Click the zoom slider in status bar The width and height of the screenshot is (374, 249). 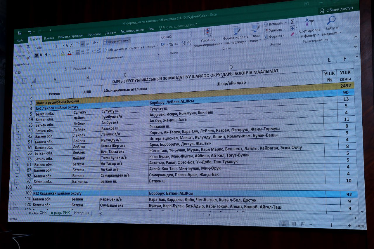[x=331, y=225]
